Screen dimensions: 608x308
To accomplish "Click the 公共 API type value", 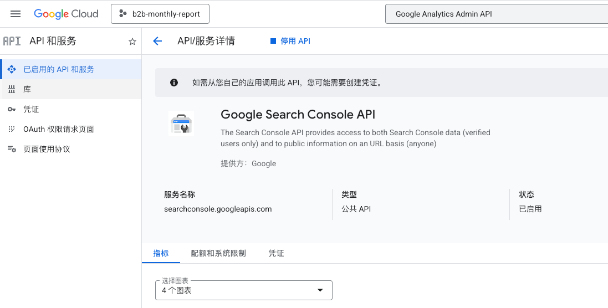I will 356,209.
